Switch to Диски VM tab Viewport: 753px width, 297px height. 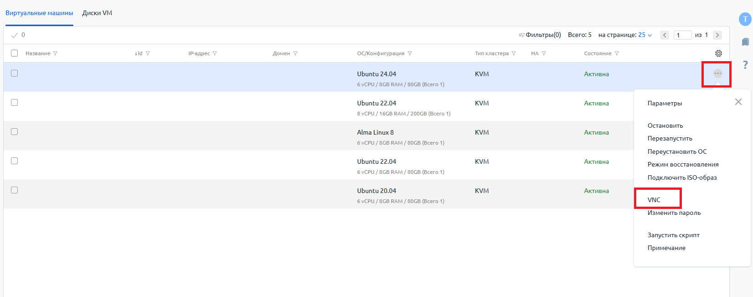click(x=97, y=13)
